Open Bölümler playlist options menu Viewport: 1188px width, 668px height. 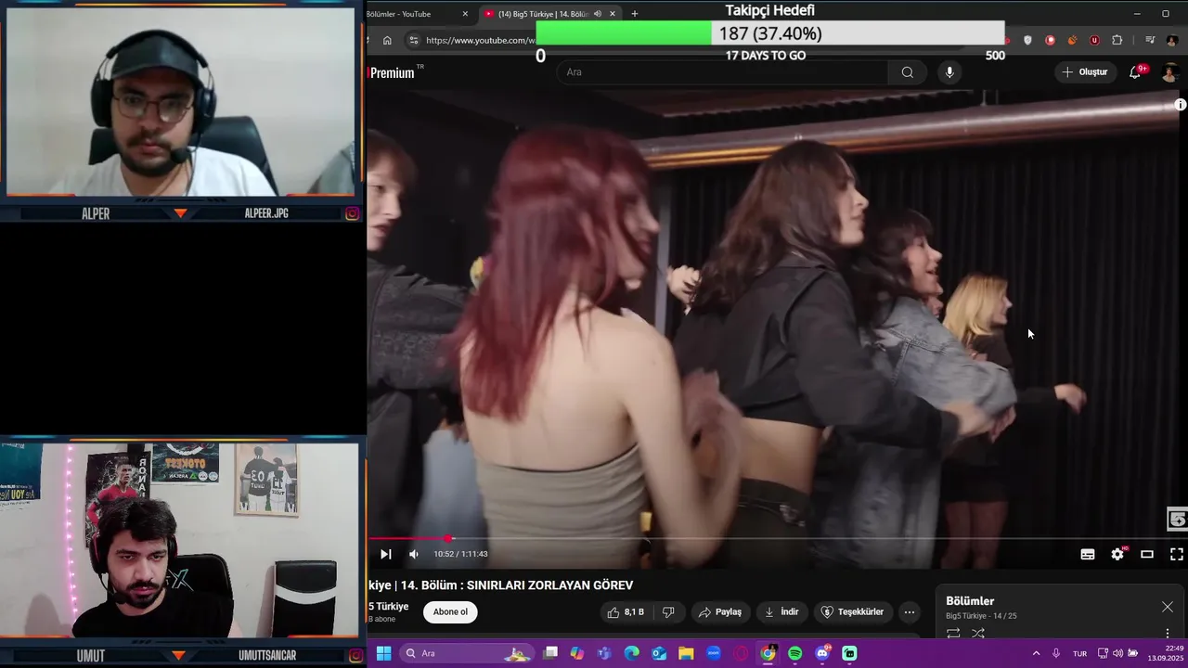coord(1168,634)
